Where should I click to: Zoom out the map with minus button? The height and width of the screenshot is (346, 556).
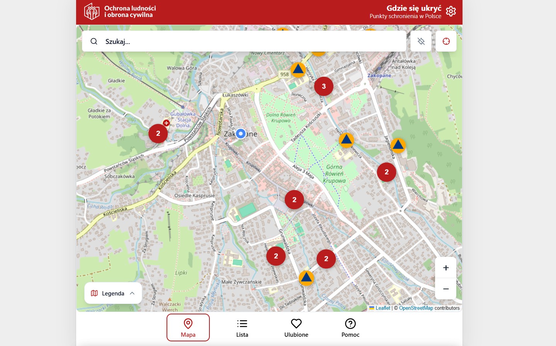pyautogui.click(x=445, y=289)
